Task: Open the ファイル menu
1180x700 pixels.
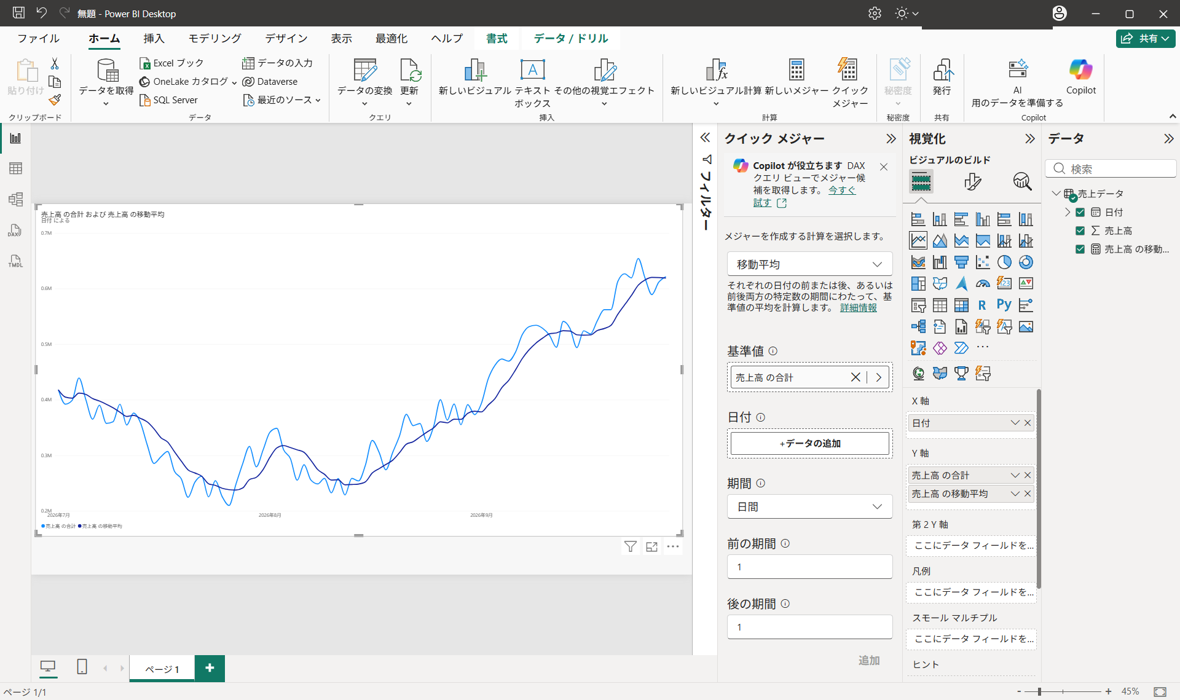Action: coord(38,38)
